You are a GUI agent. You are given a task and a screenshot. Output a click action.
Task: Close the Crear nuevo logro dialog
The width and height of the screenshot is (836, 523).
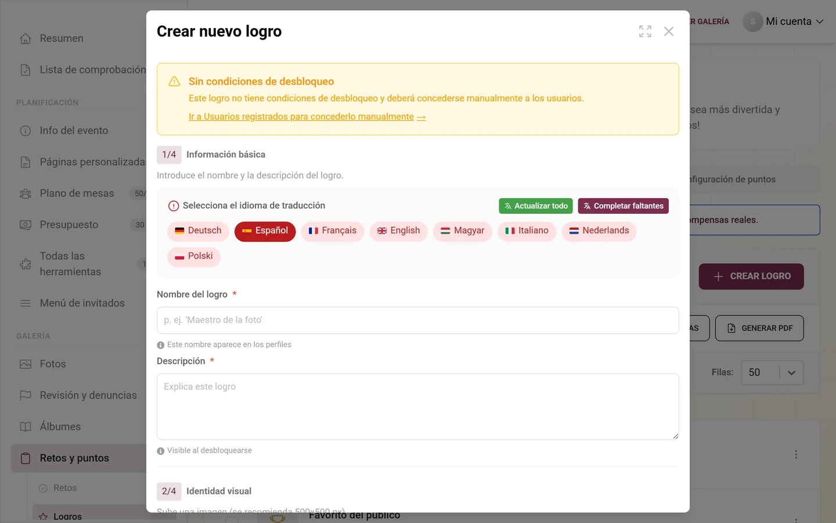coord(669,31)
